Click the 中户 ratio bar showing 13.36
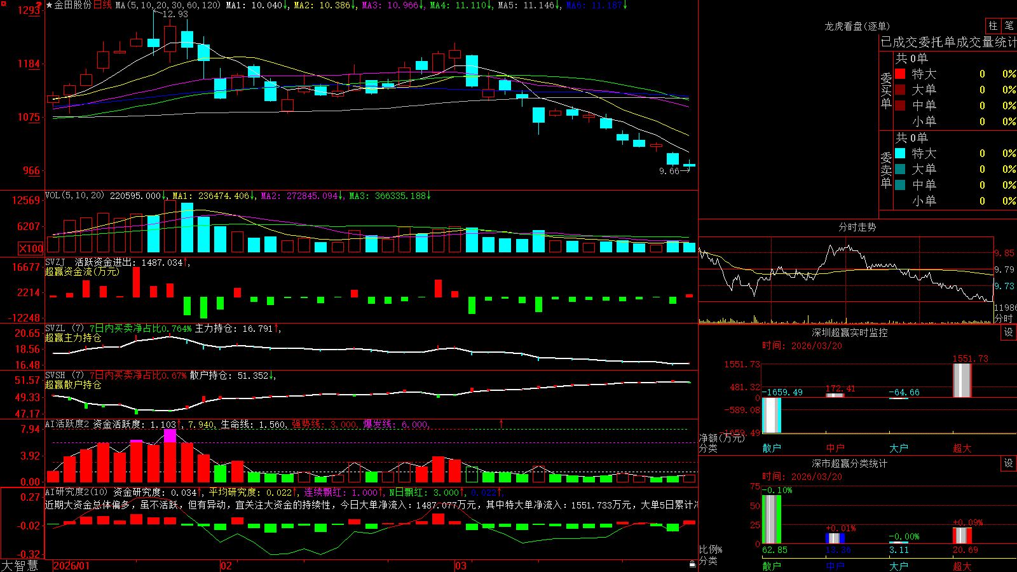This screenshot has width=1017, height=572. pos(835,538)
